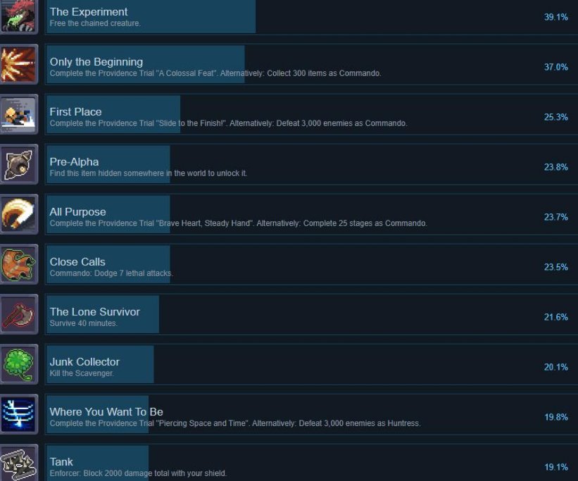Click the Pre-Alpha item icon
The image size is (578, 481).
pyautogui.click(x=19, y=165)
